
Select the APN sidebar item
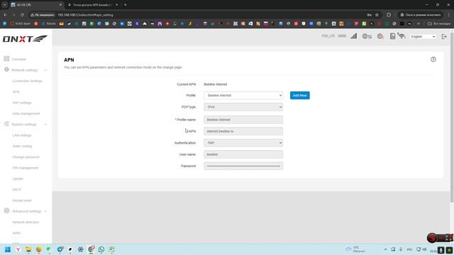(x=16, y=92)
